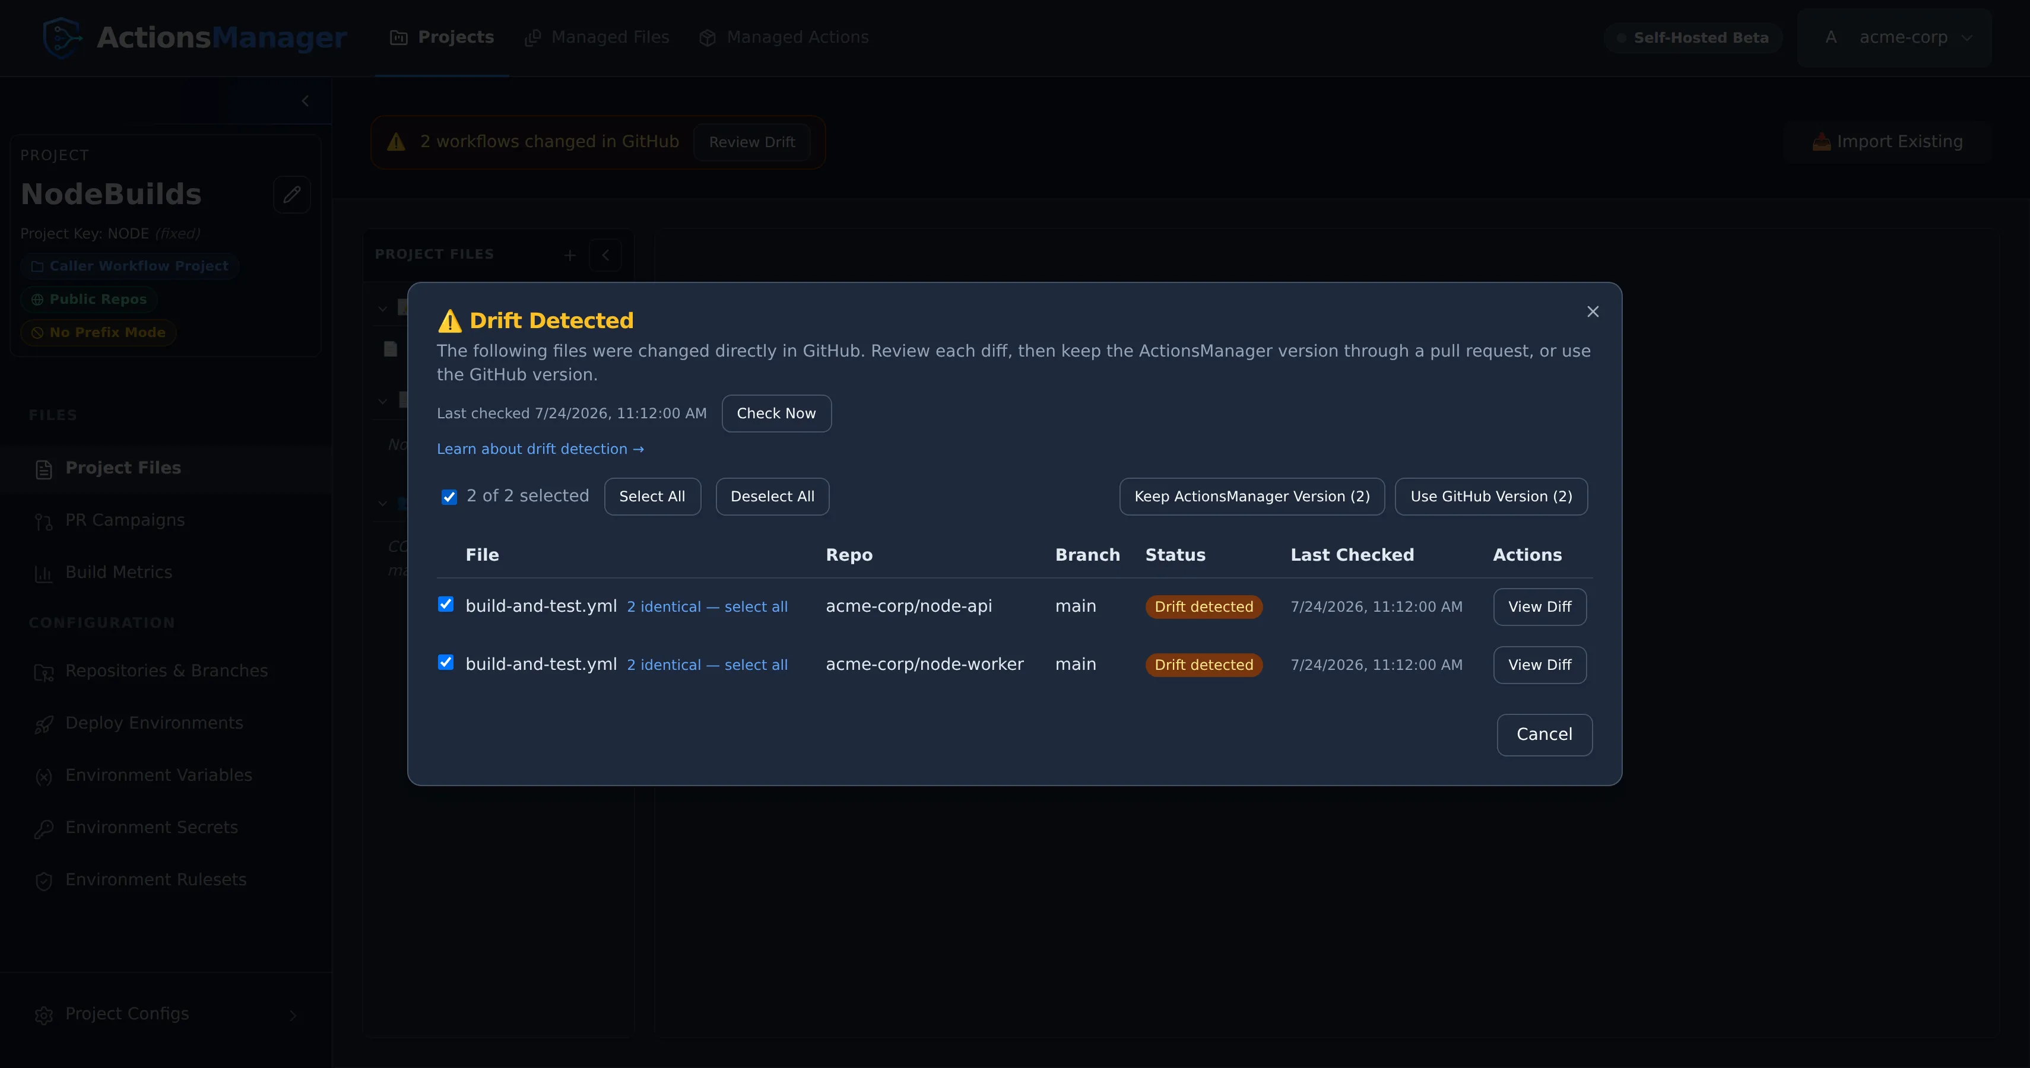Click Cancel in the drift dialog
The height and width of the screenshot is (1068, 2030).
[1544, 735]
